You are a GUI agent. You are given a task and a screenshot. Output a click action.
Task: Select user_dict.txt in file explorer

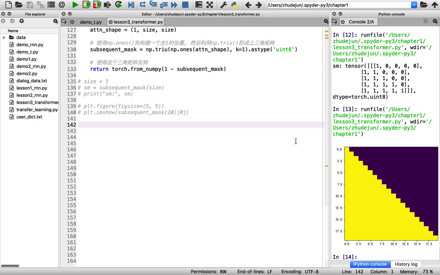coord(29,117)
